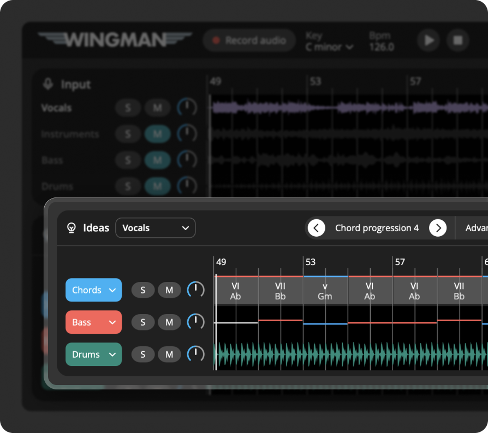The height and width of the screenshot is (433, 488).
Task: Solo the Vocals input track
Action: click(x=128, y=108)
